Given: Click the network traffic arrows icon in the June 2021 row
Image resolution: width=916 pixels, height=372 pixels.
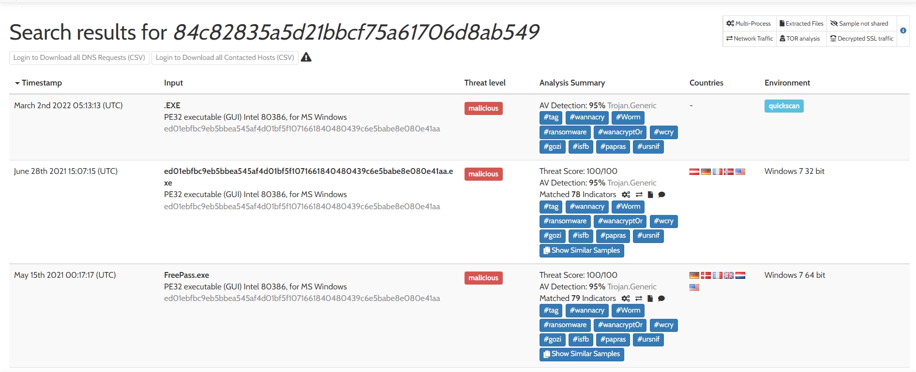Looking at the screenshot, I should 639,195.
